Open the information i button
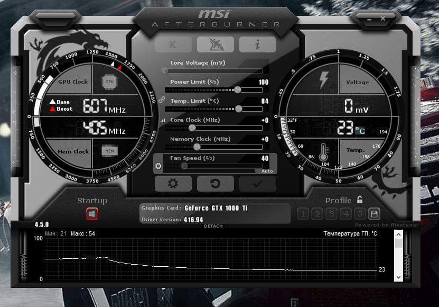 [258, 44]
